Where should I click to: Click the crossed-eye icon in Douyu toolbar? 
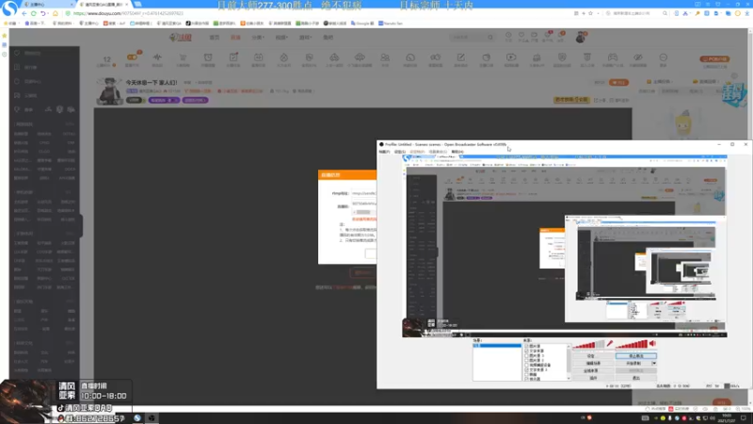click(638, 57)
